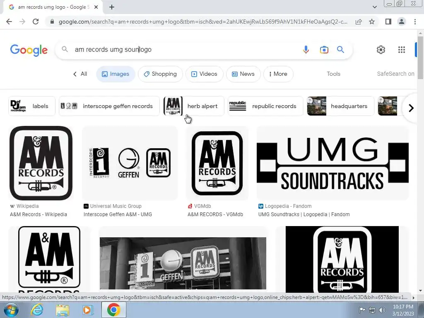Click the Chrome taskbar icon
The width and height of the screenshot is (424, 318).
click(113, 310)
